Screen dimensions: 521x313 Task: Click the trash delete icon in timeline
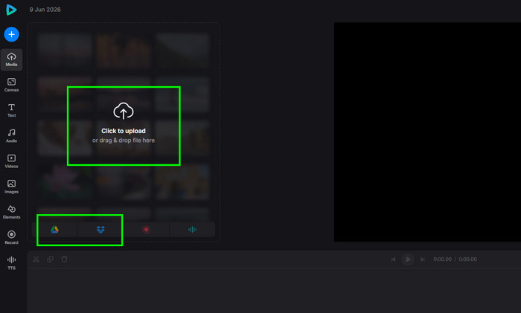[64, 259]
